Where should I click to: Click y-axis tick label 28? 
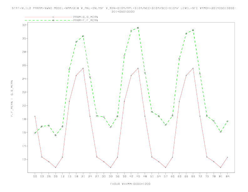pos(24,52)
